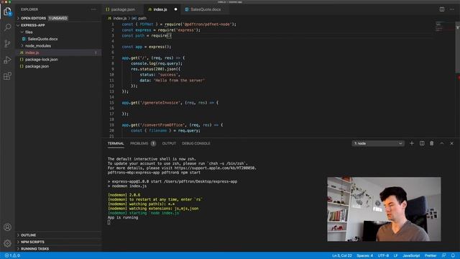Click the Ln 3, Col 22 status entry

tap(342, 255)
